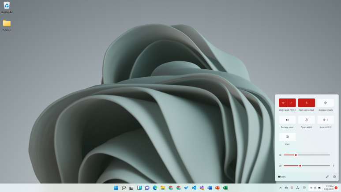Launch the purple Visual Studio icon
The image size is (341, 192).
[x=202, y=188]
